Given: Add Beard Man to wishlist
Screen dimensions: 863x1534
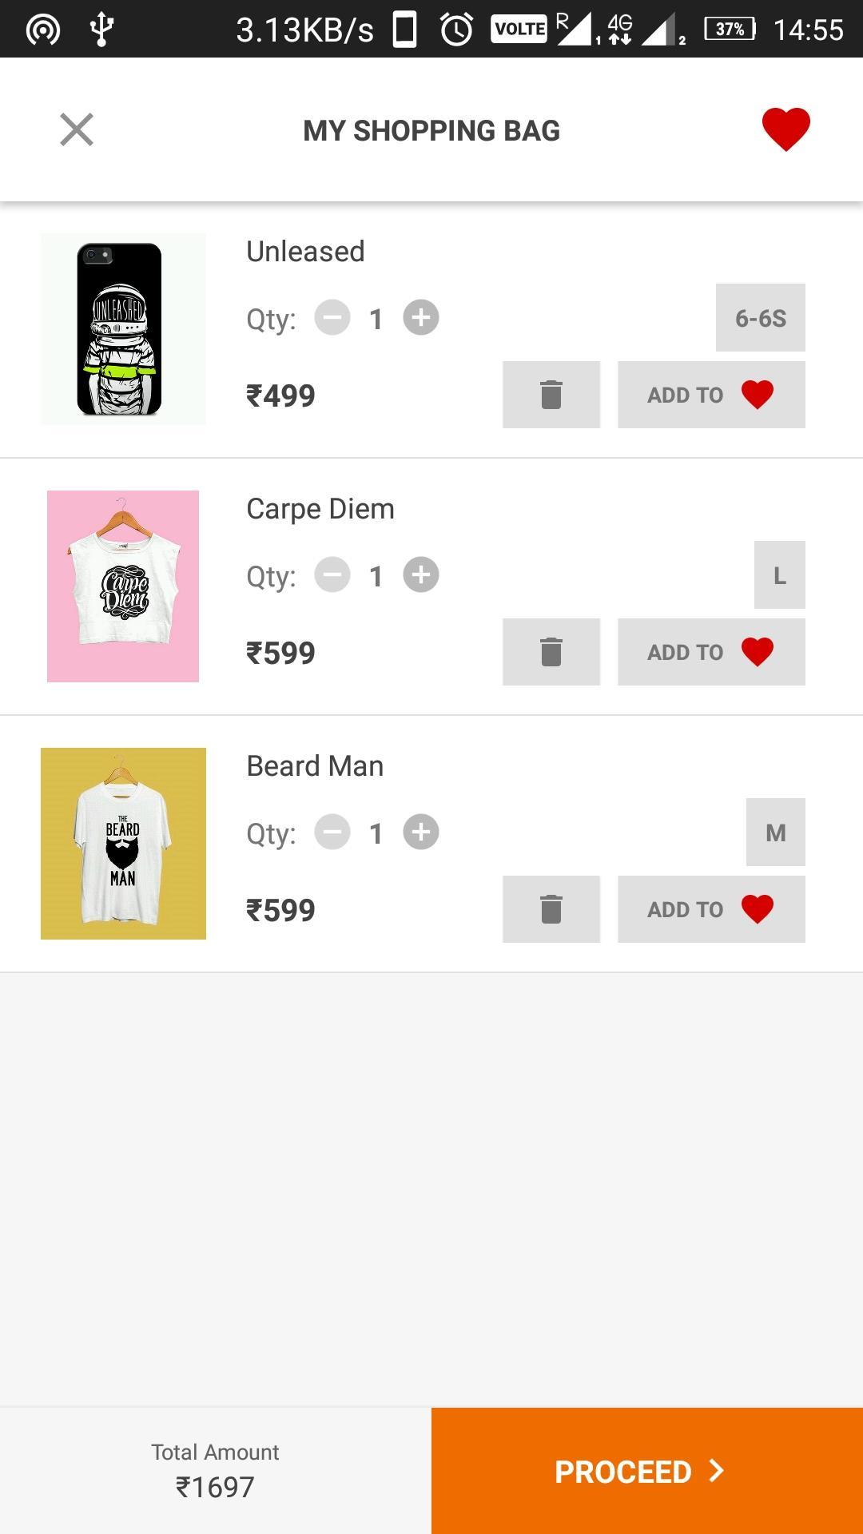Looking at the screenshot, I should pyautogui.click(x=711, y=909).
